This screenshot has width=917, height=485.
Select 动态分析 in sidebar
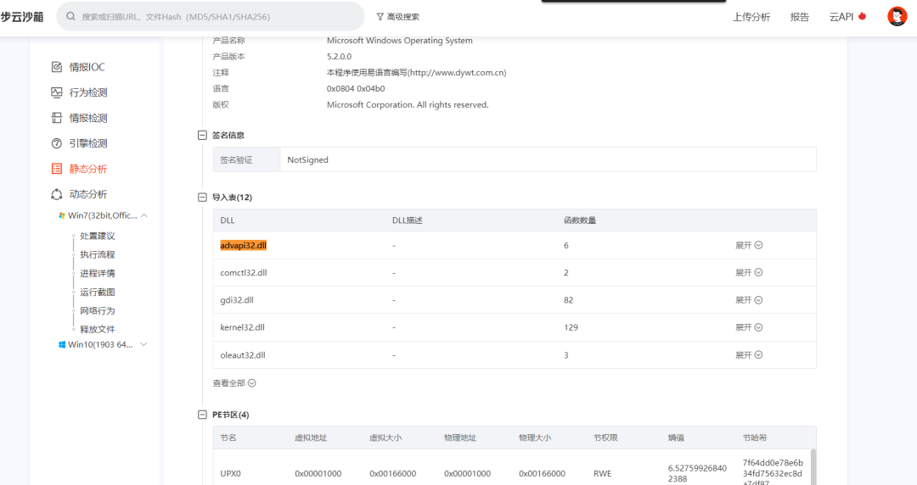(88, 194)
